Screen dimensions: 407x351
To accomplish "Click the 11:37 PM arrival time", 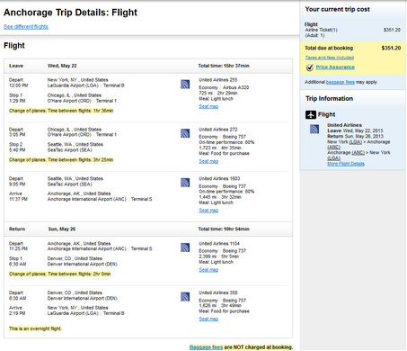I will 18,199.
